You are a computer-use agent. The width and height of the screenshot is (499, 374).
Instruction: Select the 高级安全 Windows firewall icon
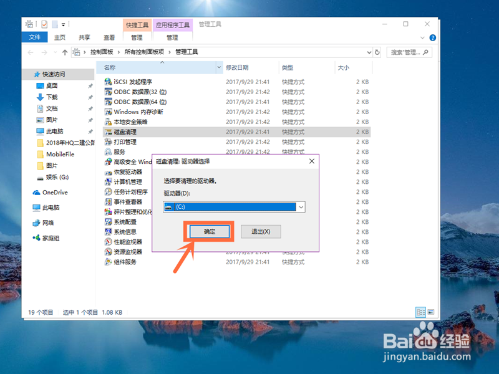108,162
